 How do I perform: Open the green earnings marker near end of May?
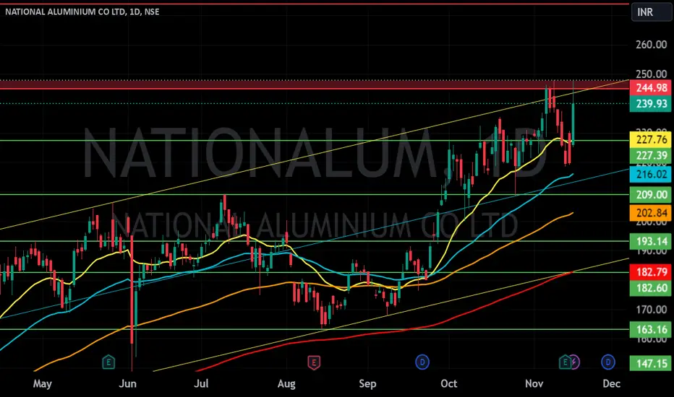pos(108,362)
